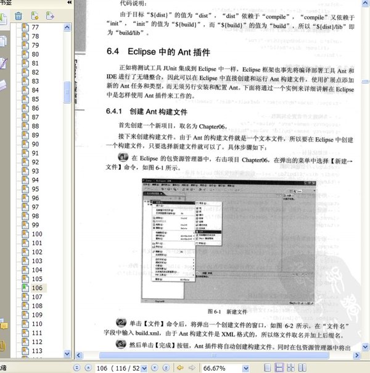
Task: Go back to previous view yellow arrow
Action: pyautogui.click(x=180, y=368)
